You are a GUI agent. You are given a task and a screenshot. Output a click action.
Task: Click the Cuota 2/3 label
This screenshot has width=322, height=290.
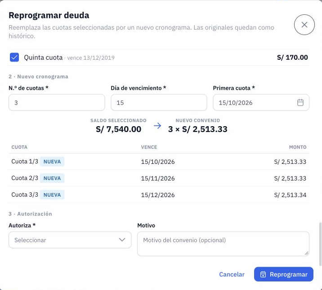point(25,178)
